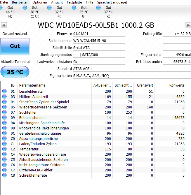
Task: Click status orb for Lesefehlerrate row
Action: click(4, 91)
